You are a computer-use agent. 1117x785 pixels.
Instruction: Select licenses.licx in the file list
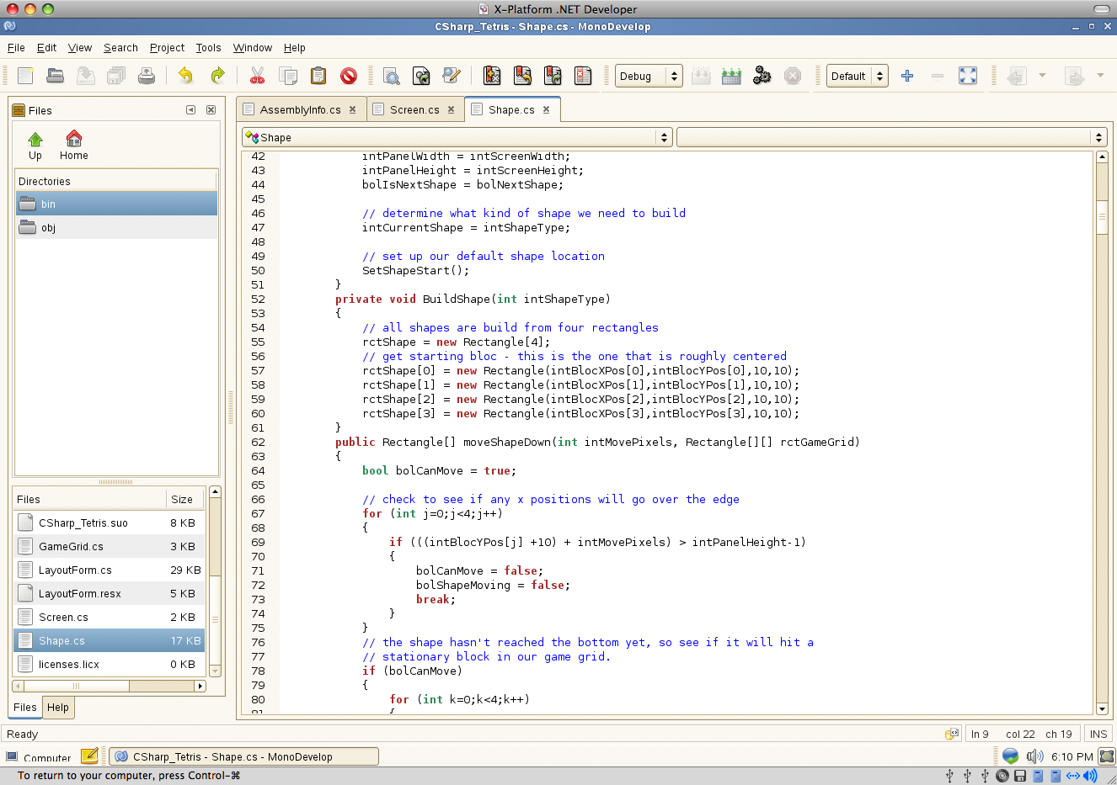point(110,664)
